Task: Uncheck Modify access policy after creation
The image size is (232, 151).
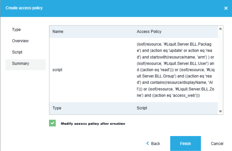Action: click(x=52, y=123)
